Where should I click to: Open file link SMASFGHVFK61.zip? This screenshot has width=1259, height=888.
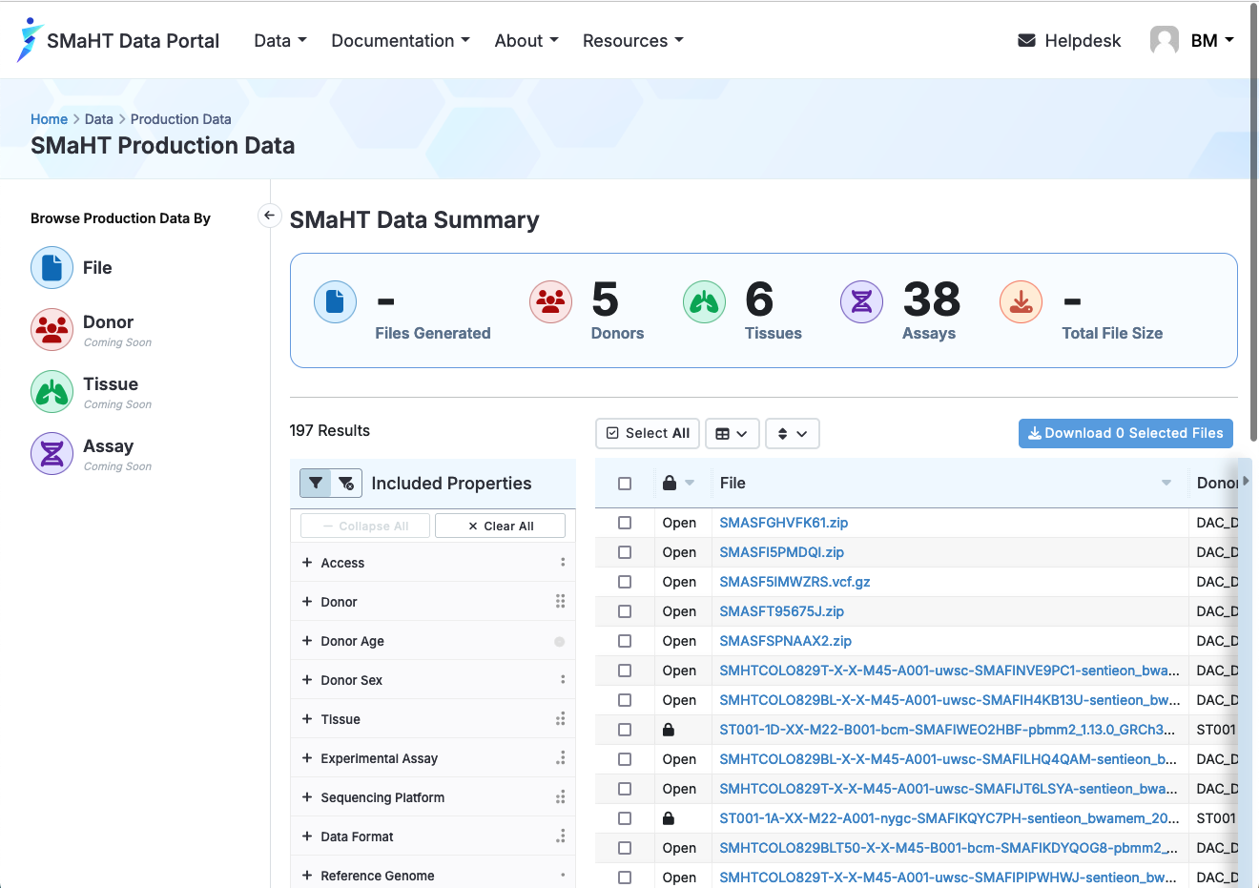784,523
